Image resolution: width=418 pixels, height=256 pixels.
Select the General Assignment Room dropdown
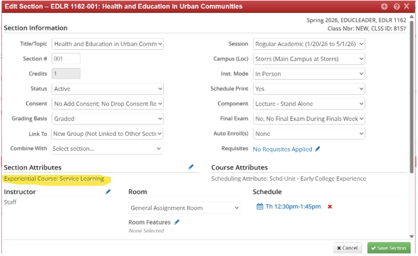pyautogui.click(x=184, y=208)
